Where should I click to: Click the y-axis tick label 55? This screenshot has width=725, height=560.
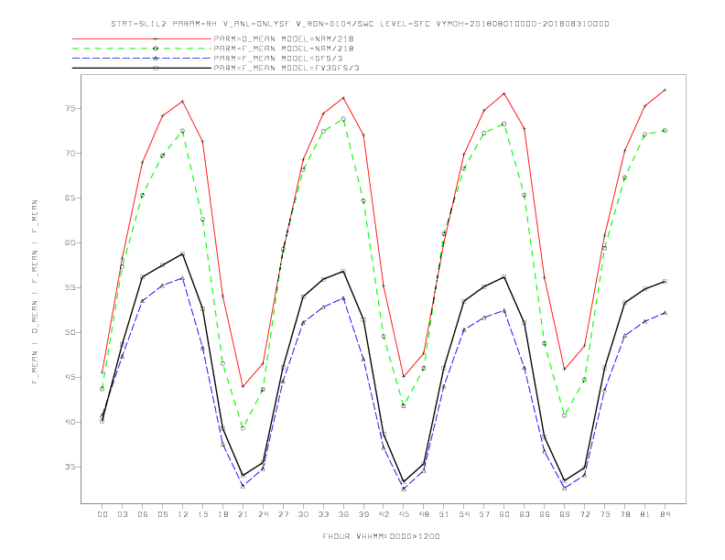(x=70, y=288)
